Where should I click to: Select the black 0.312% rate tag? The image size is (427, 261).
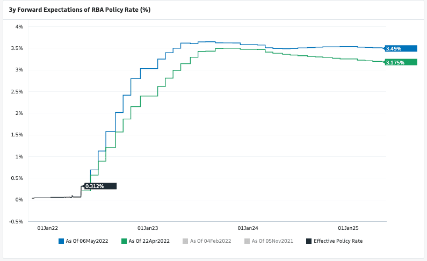point(100,186)
